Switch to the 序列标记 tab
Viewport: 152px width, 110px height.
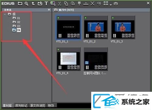[21, 105]
